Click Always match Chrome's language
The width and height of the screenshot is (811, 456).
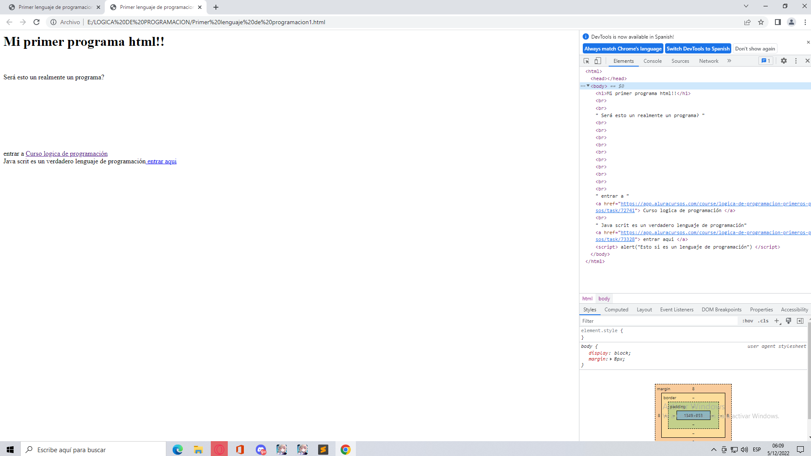[623, 49]
